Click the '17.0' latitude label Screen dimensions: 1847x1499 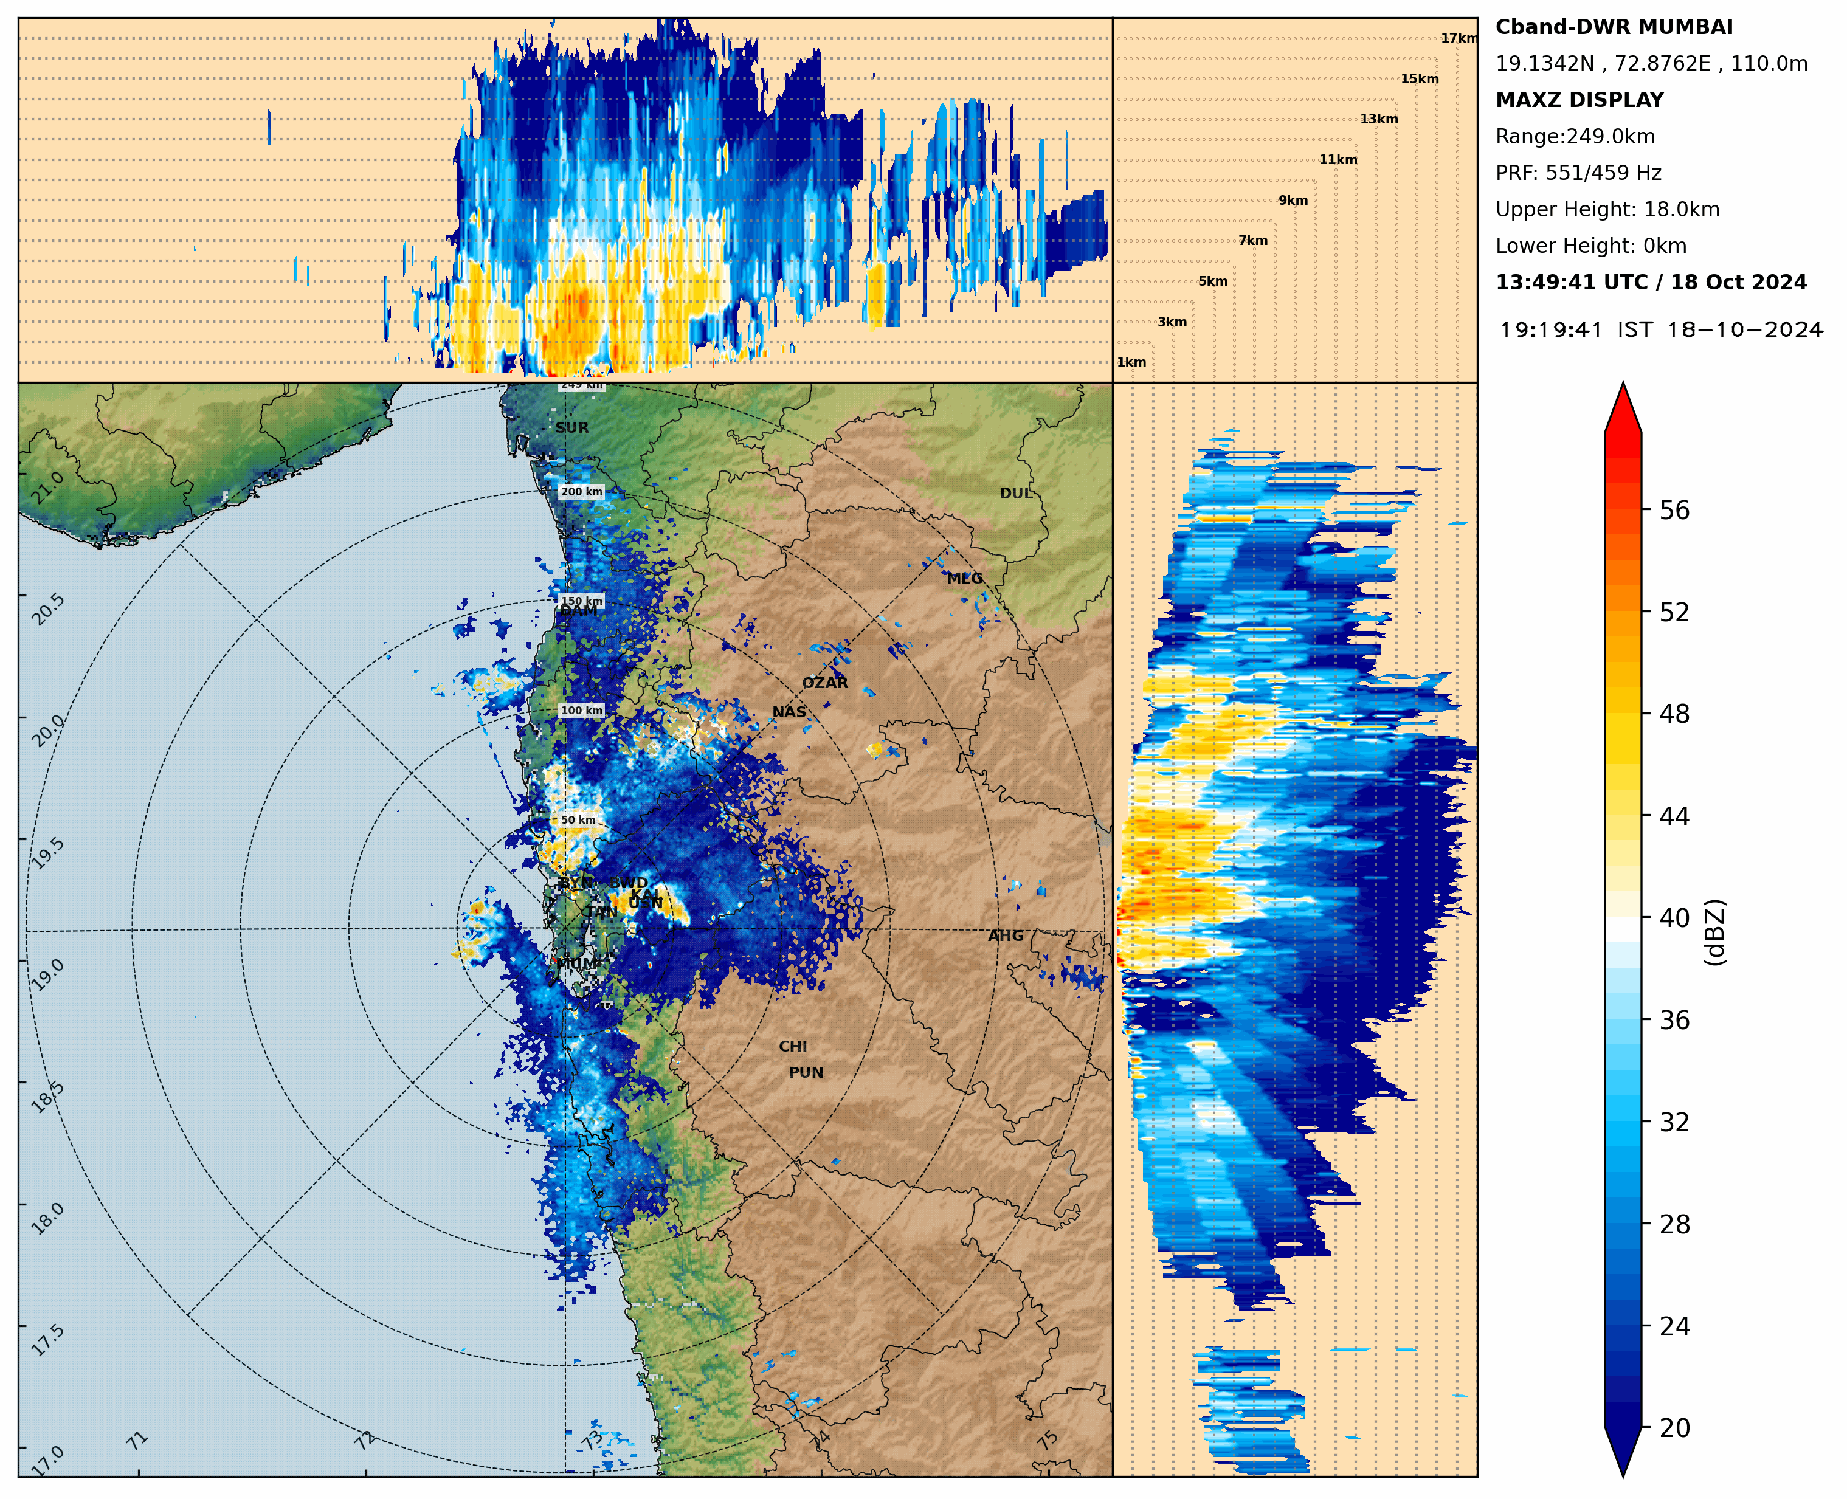(47, 1461)
